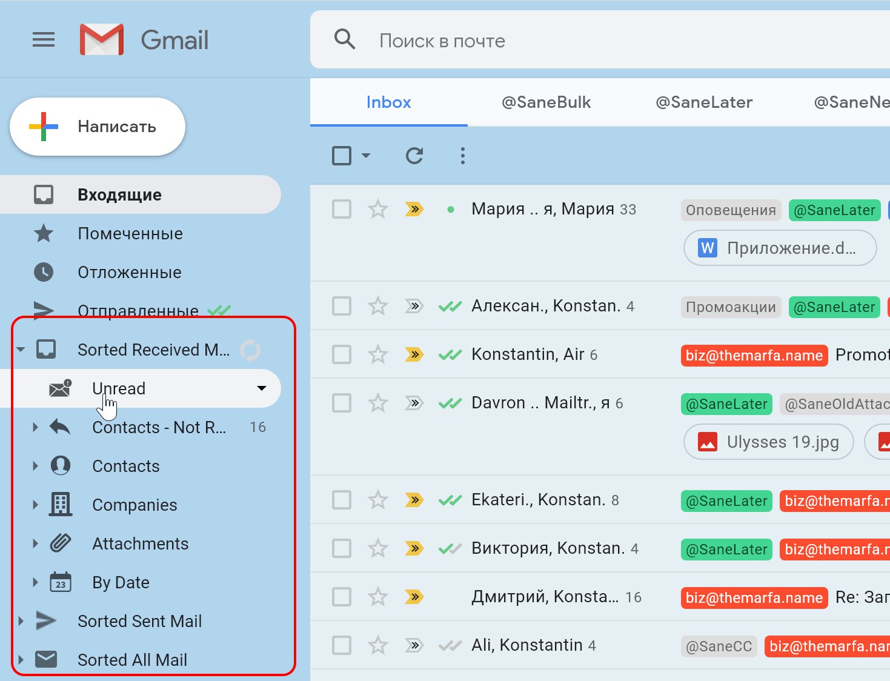890x681 pixels.
Task: Star the Виктория, Konstan. email
Action: click(378, 548)
